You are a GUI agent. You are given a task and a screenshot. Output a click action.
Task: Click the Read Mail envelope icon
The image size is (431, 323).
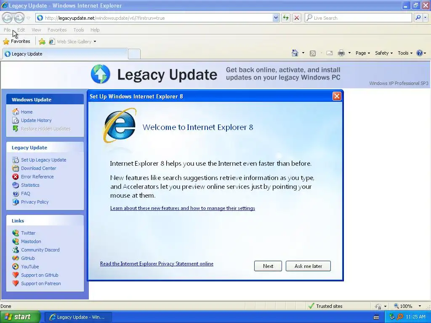click(330, 53)
